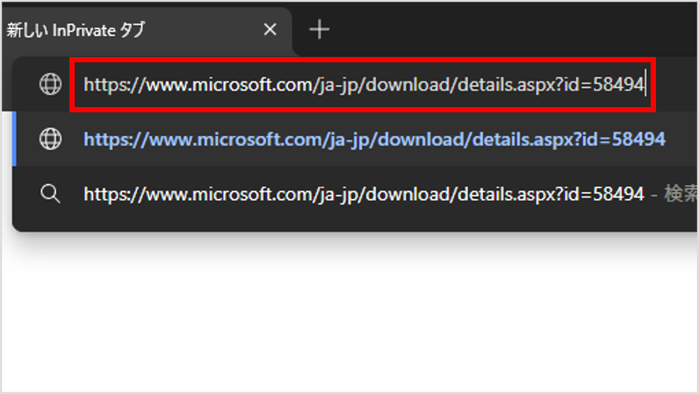Choose the second suggestion ending in 検索
This screenshot has width=699, height=394.
pos(364,194)
